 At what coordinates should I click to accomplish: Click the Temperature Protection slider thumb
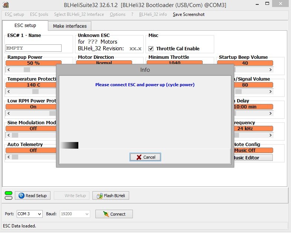36,92
